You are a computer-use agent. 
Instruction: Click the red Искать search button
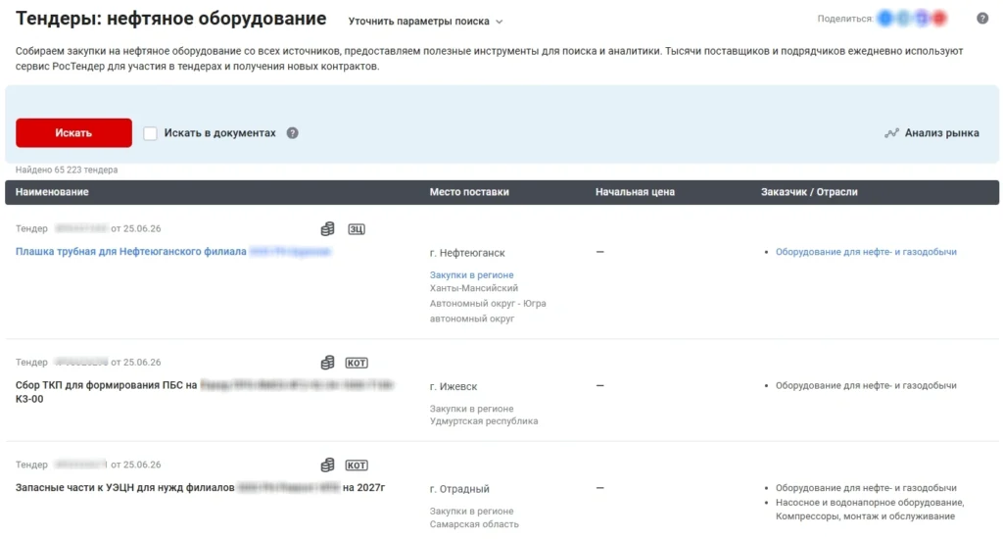(x=73, y=132)
